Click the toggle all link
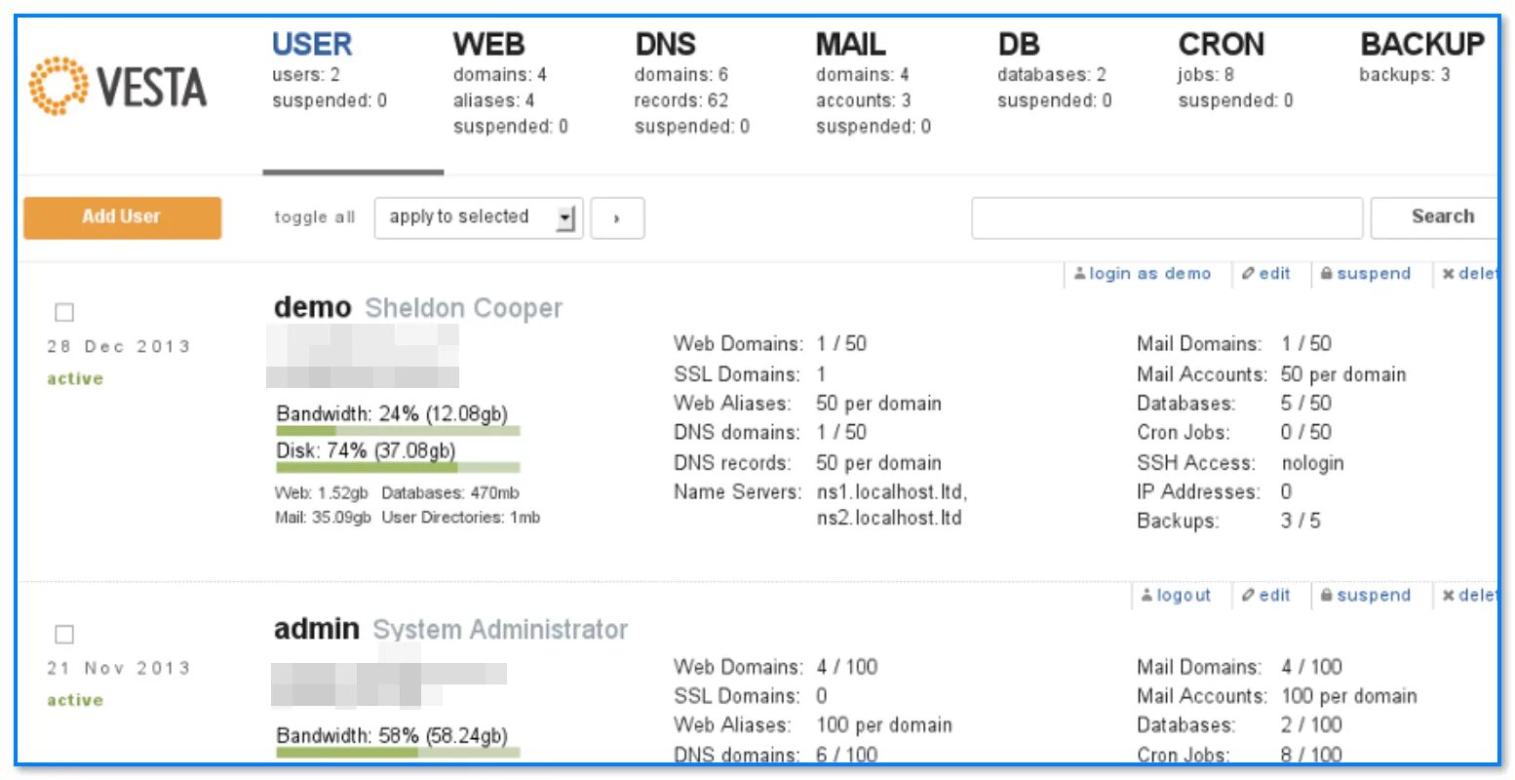 (314, 217)
